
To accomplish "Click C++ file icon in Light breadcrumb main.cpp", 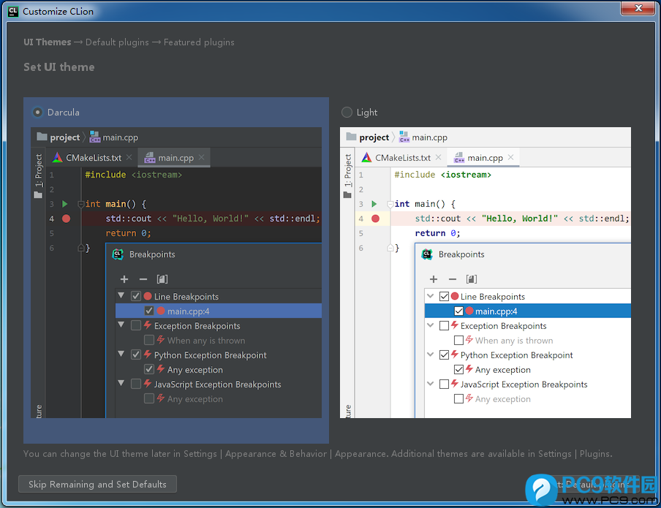I will tap(404, 137).
